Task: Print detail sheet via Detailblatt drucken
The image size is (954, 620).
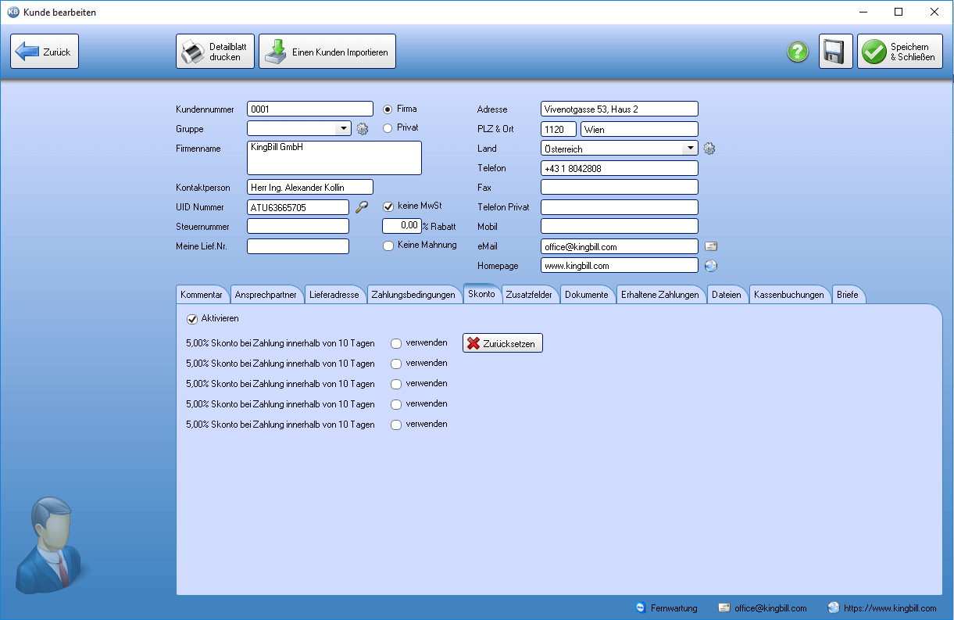Action: (215, 52)
